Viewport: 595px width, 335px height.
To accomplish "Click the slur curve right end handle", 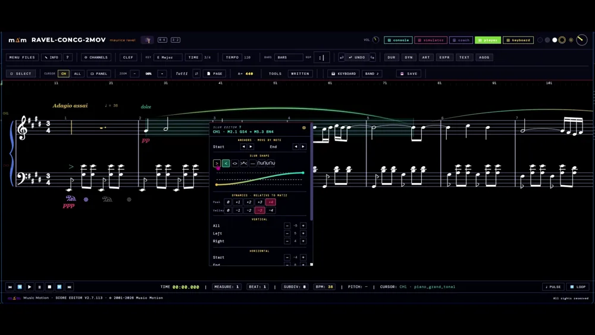I will pos(303,173).
